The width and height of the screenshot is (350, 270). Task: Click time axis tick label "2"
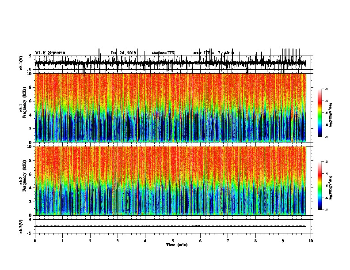click(90, 241)
